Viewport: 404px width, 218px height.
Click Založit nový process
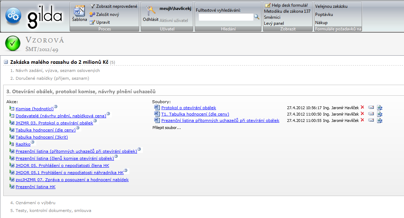104,15
